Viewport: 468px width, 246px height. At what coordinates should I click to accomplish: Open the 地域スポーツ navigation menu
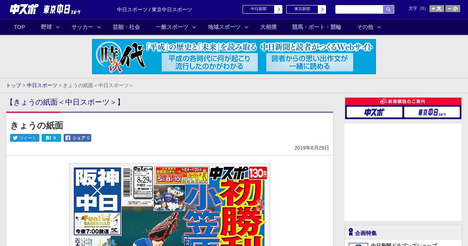coord(224,27)
